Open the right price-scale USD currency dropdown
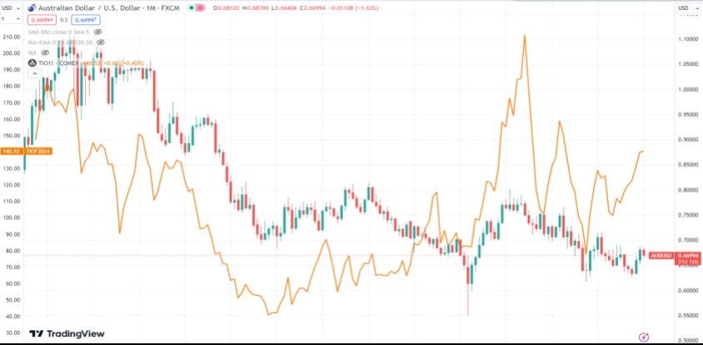 (687, 7)
